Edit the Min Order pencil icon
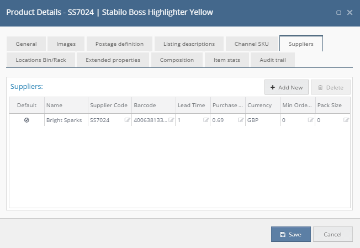 (311, 120)
